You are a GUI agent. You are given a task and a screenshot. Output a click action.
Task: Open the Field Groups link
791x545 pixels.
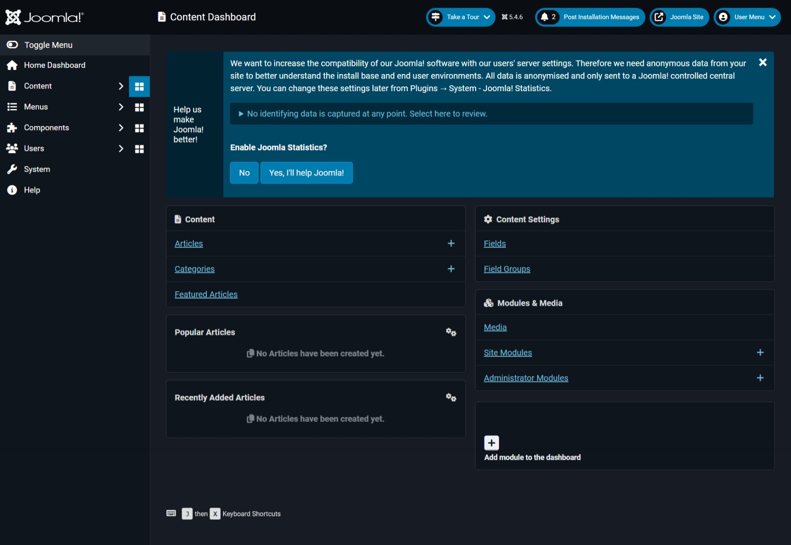[x=507, y=269]
